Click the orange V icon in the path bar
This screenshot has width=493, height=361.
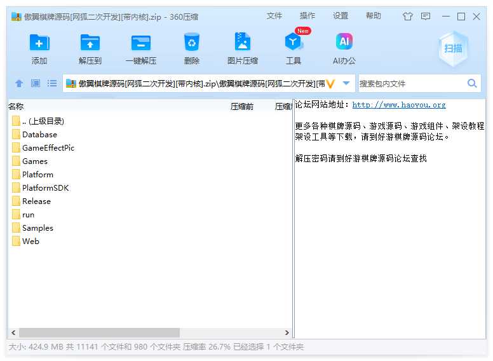click(330, 84)
